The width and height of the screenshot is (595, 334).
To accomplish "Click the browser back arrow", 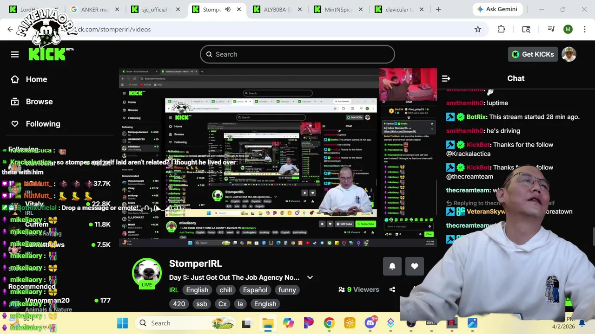I will 10,29.
